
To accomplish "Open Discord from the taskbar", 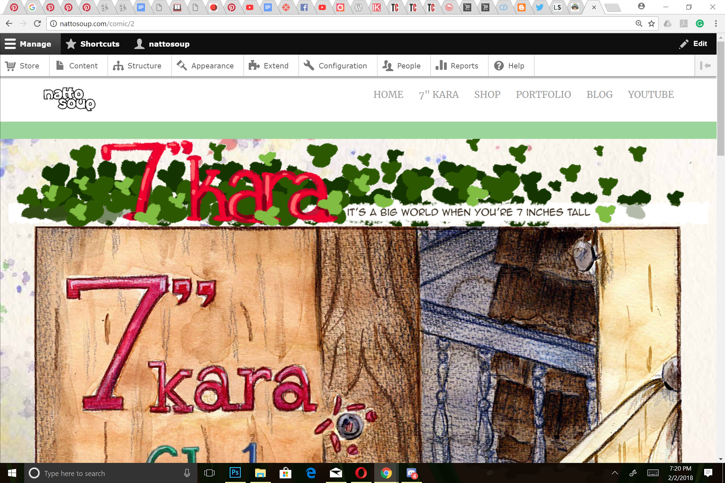I will [411, 473].
